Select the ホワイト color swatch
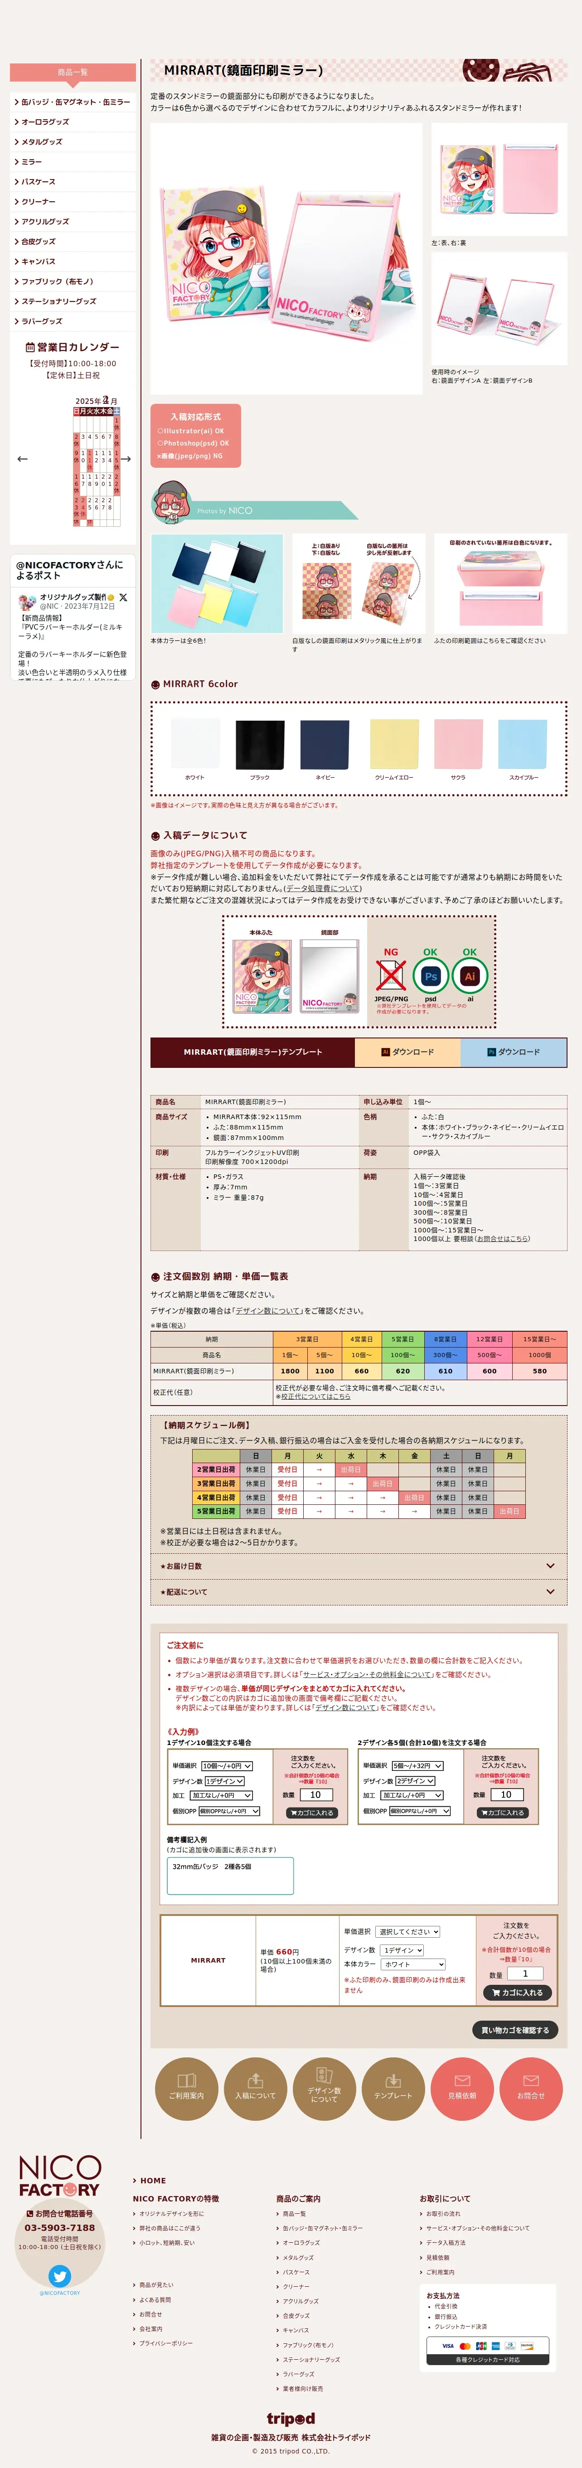 click(194, 744)
